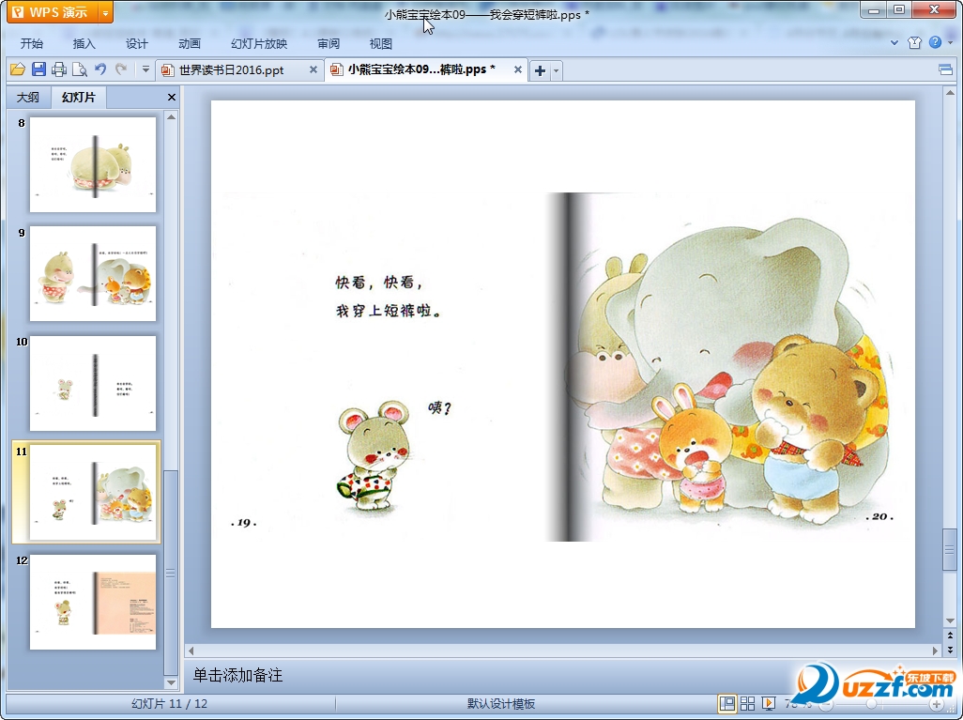Screen dimensions: 963x720
Task: Collapse the ribbon with the chevron arrow
Action: [894, 43]
